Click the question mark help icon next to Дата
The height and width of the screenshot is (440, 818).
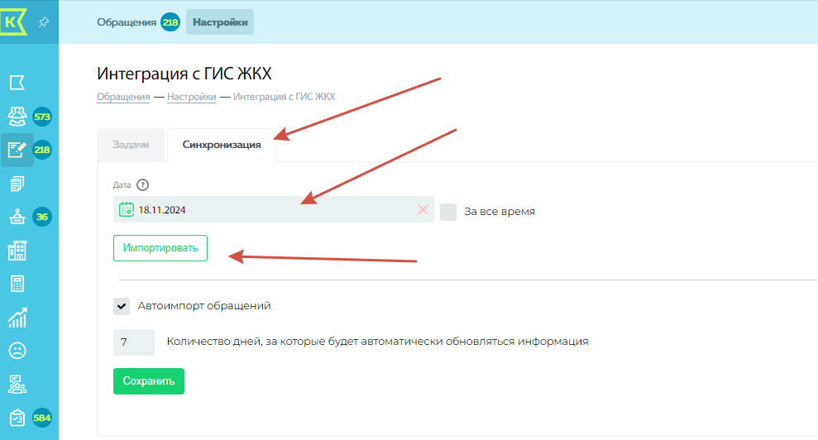142,184
